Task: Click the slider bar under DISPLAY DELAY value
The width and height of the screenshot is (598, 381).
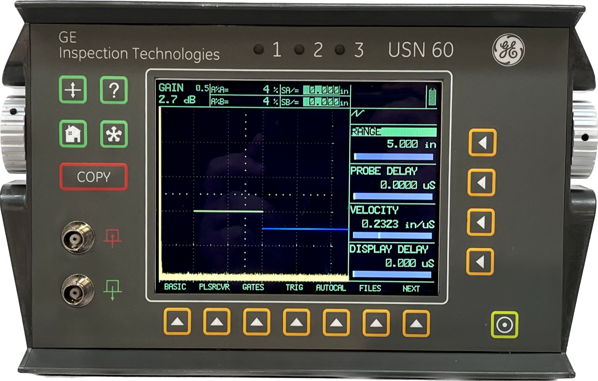Action: 392,274
